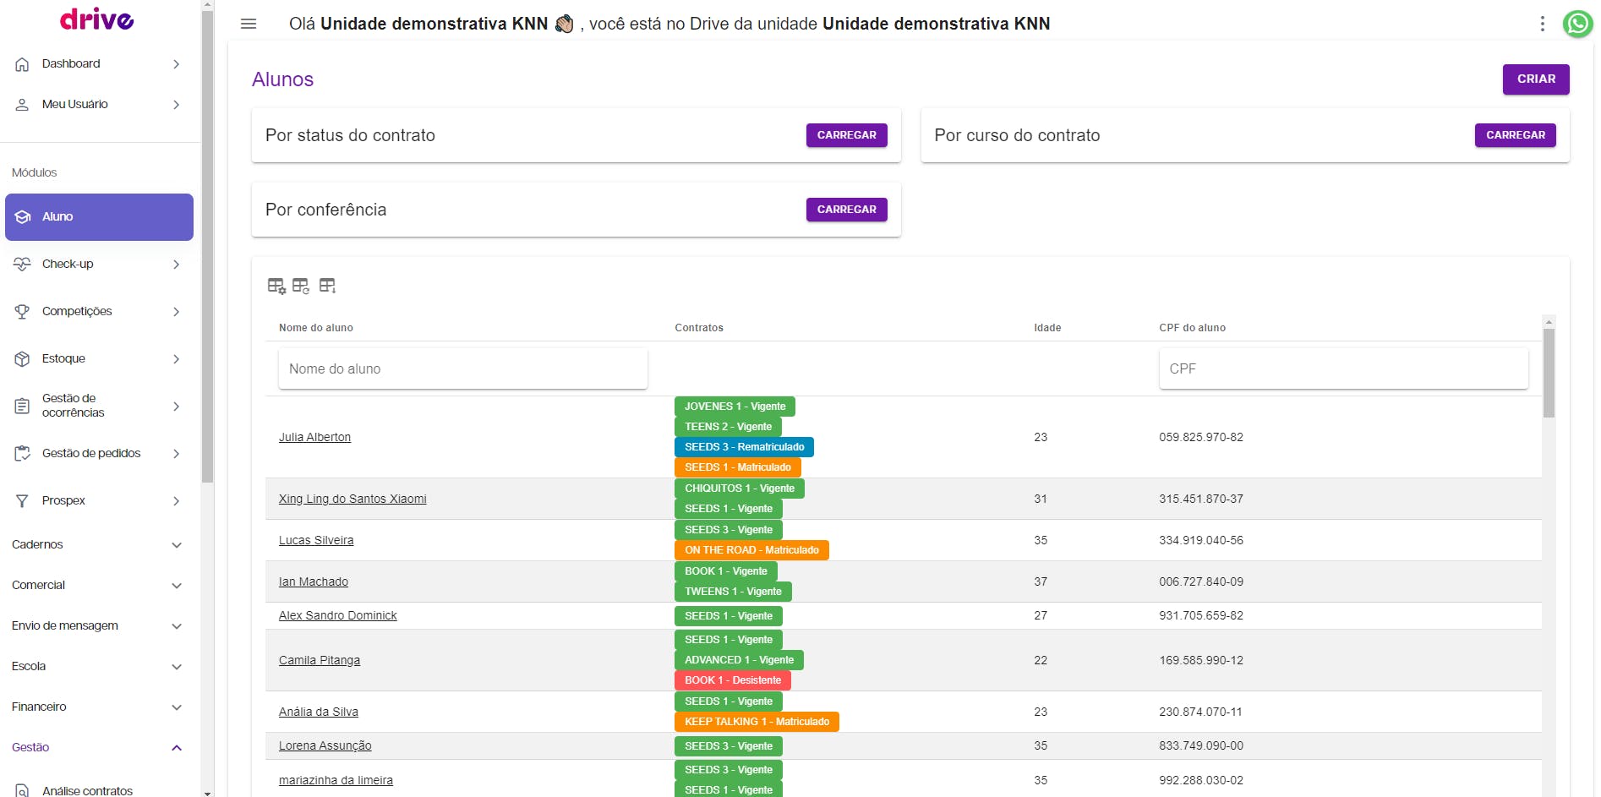
Task: Open the WhatsApp support icon
Action: click(1577, 24)
